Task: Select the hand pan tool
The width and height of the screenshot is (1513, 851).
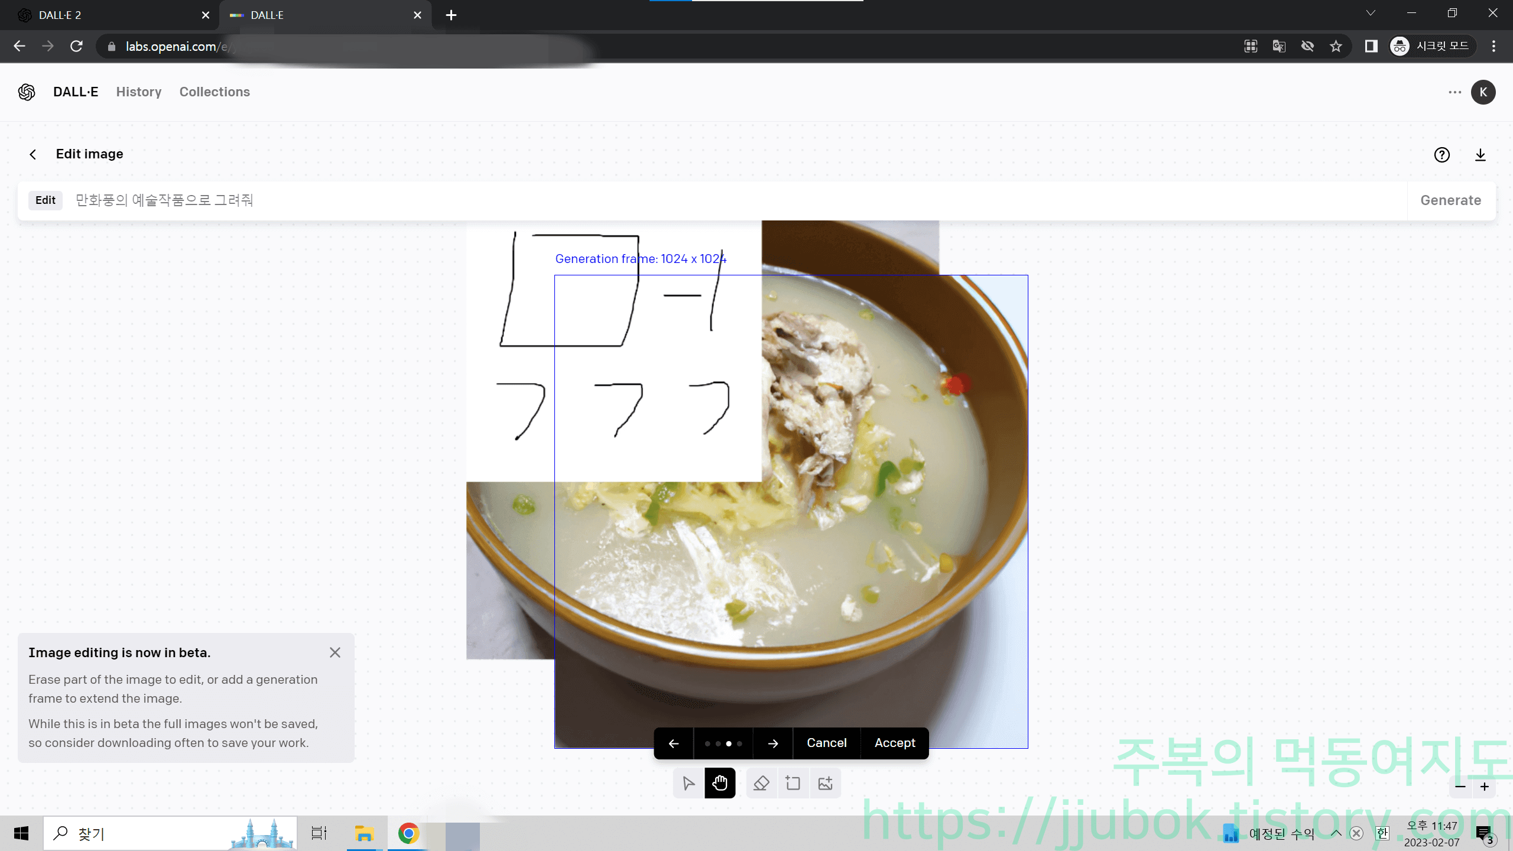Action: point(720,783)
